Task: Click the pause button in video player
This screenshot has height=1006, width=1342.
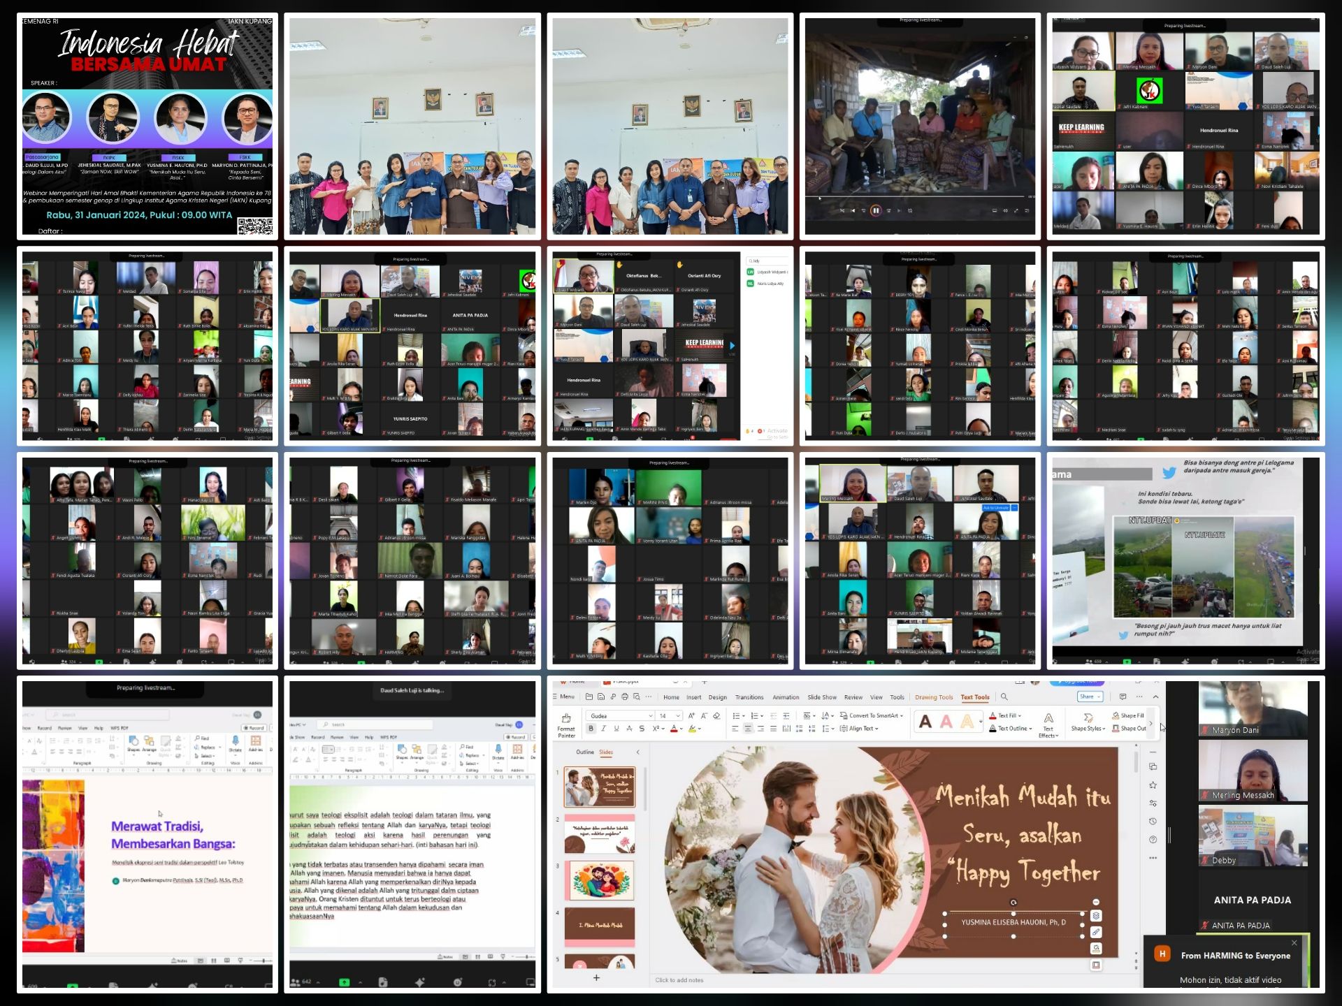Action: (x=875, y=210)
